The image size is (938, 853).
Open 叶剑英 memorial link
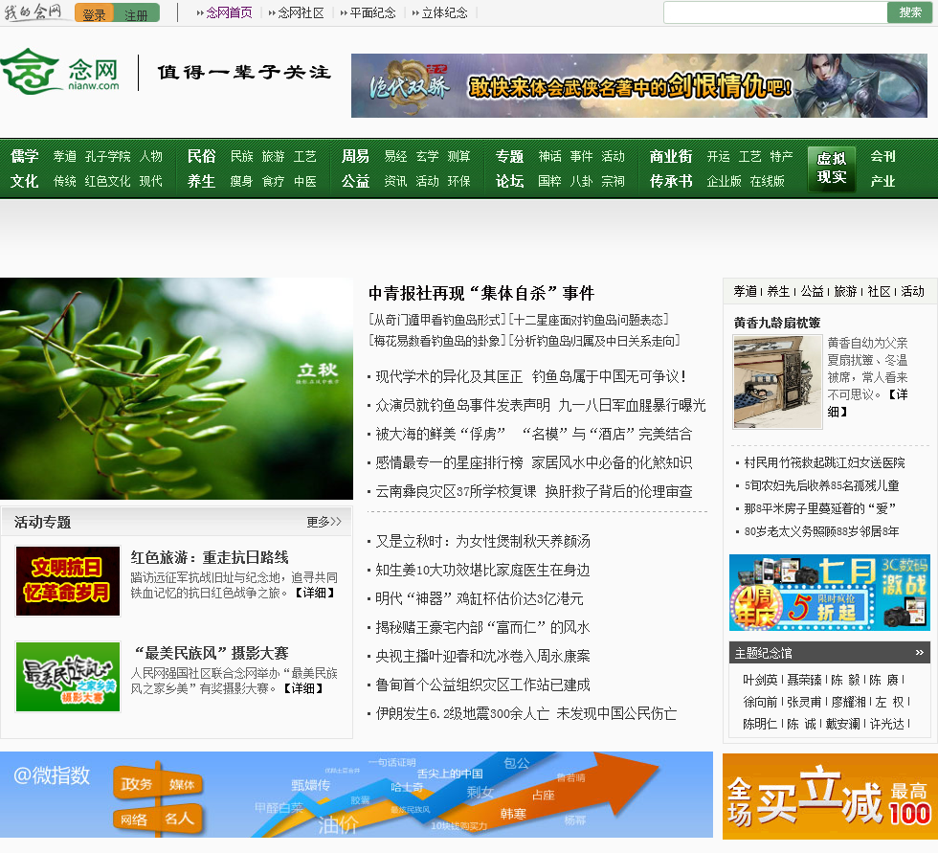(760, 680)
